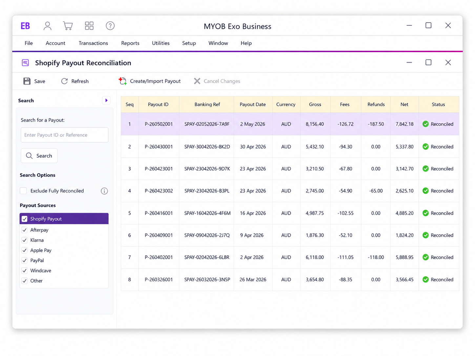
Task: Open the user account icon
Action: pos(48,26)
